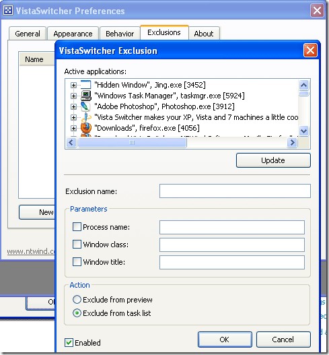The image size is (329, 355).
Task: Click the Jing.exe Hidden Window icon
Action: [85, 85]
